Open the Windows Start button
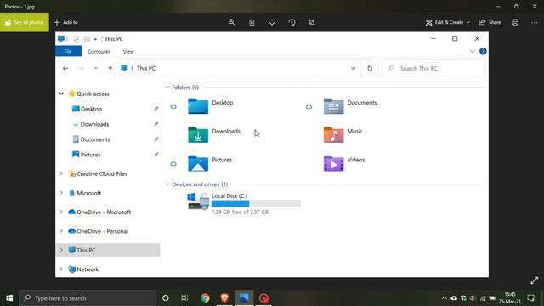544x306 pixels. coord(9,298)
